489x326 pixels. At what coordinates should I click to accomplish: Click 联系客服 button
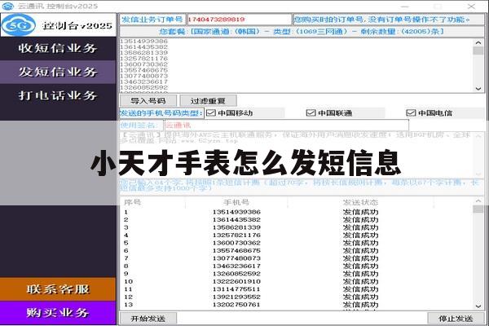58,289
